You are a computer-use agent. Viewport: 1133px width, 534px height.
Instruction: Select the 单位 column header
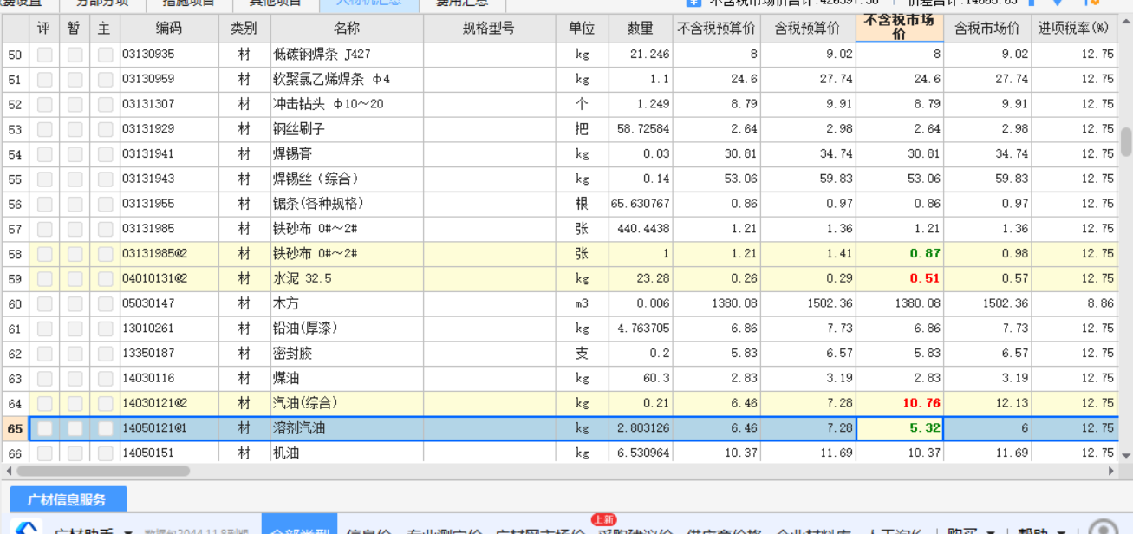582,29
